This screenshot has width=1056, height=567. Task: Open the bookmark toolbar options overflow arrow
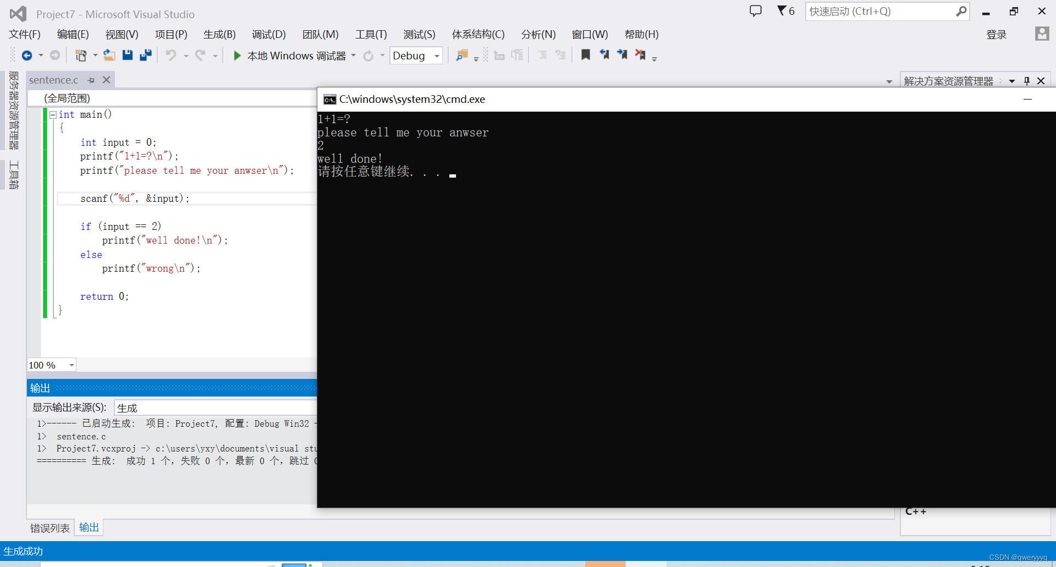[654, 58]
